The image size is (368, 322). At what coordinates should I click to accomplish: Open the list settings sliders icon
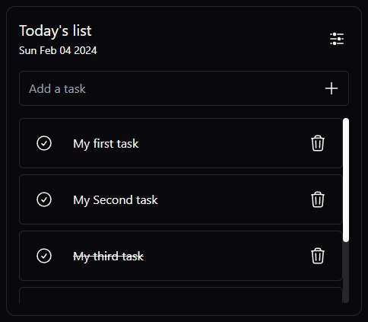(x=337, y=39)
